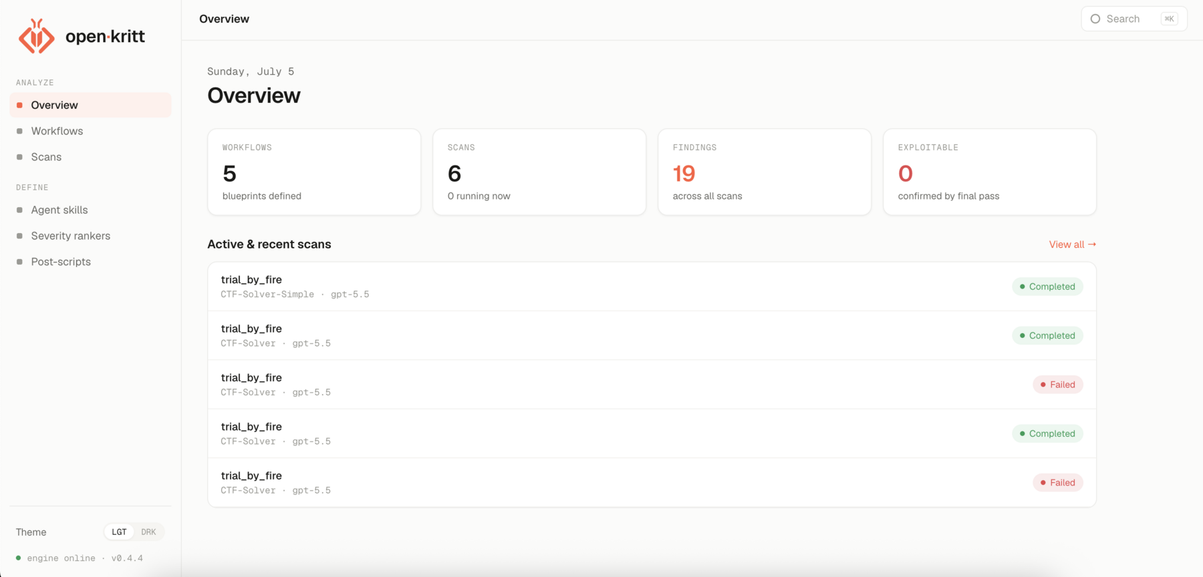Click the 'confirmed by final pass' text

click(948, 196)
